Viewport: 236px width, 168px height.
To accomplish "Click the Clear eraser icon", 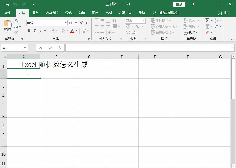I will click(x=207, y=33).
